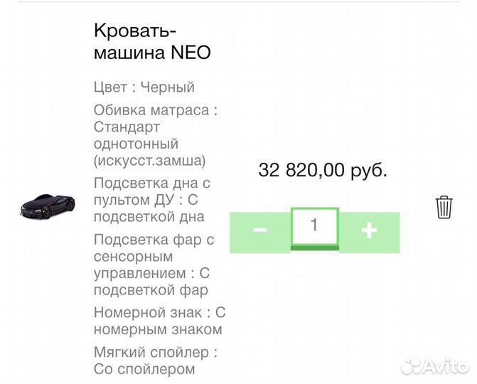Click the Мягкий спойлер option label

(155, 352)
